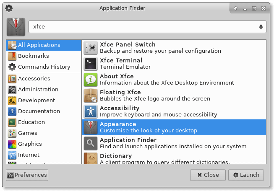The width and height of the screenshot is (274, 191).
Task: Click the Application Finder magnifier icon
Action: click(x=91, y=143)
